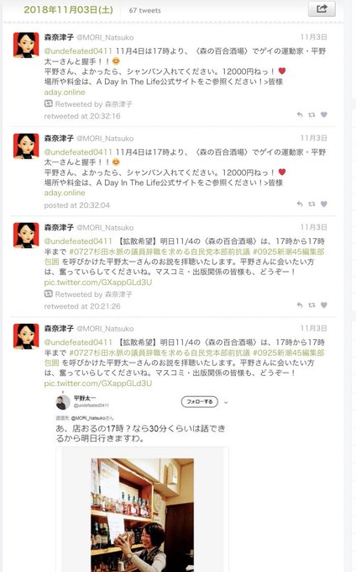This screenshot has height=572, width=356.
Task: Click the share button at top right
Action: point(322,8)
